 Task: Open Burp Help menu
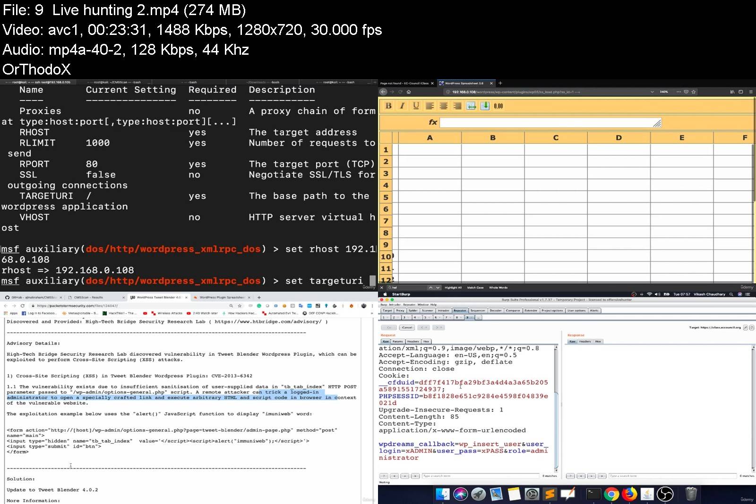[433, 305]
